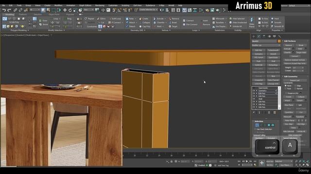Activate the Select Object tool

pos(43,10)
